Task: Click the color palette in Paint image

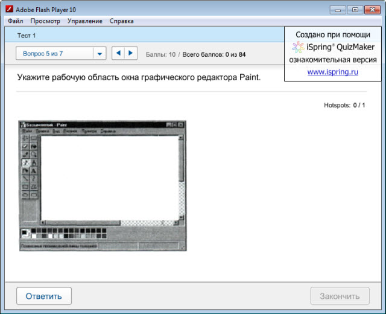Action: [x=69, y=232]
